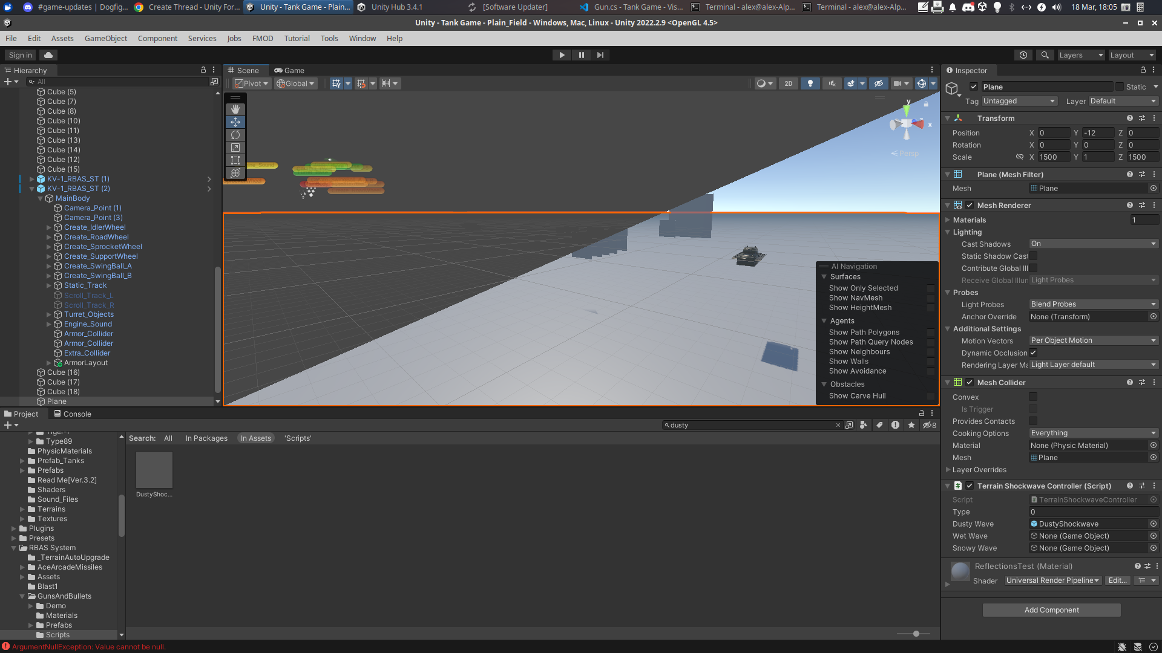Toggle Mesh Renderer enabled checkbox

[970, 206]
